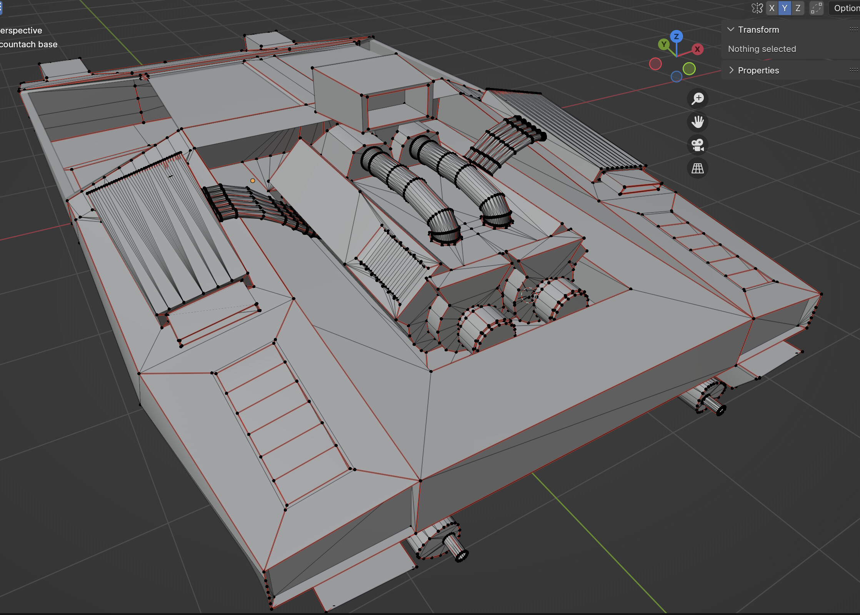Disable Y axis mirror toggle
This screenshot has height=615, width=860.
[x=785, y=8]
